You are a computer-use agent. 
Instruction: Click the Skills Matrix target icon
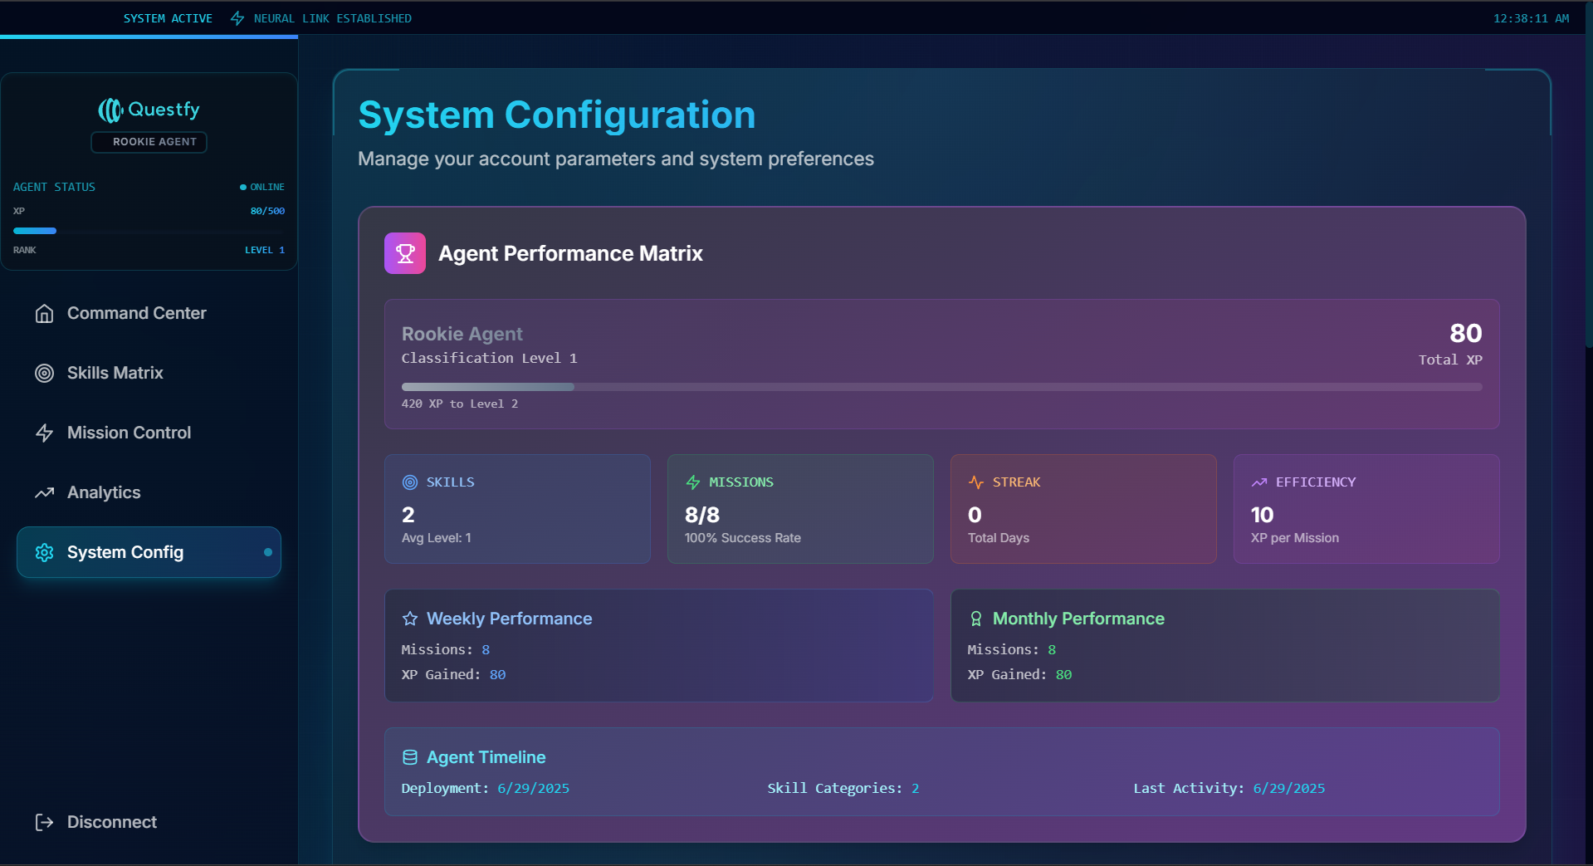point(45,373)
